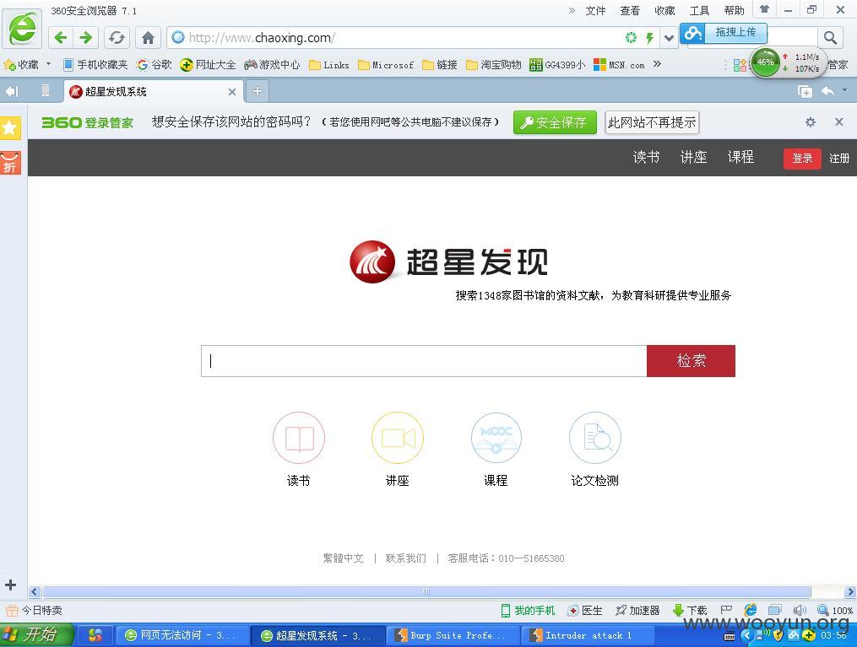Open the 加速器 status bar tool
The width and height of the screenshot is (857, 647).
pos(637,611)
